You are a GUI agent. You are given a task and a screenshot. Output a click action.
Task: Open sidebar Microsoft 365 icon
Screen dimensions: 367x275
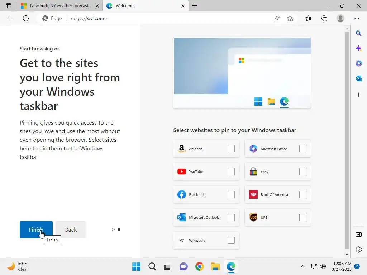[x=358, y=63]
